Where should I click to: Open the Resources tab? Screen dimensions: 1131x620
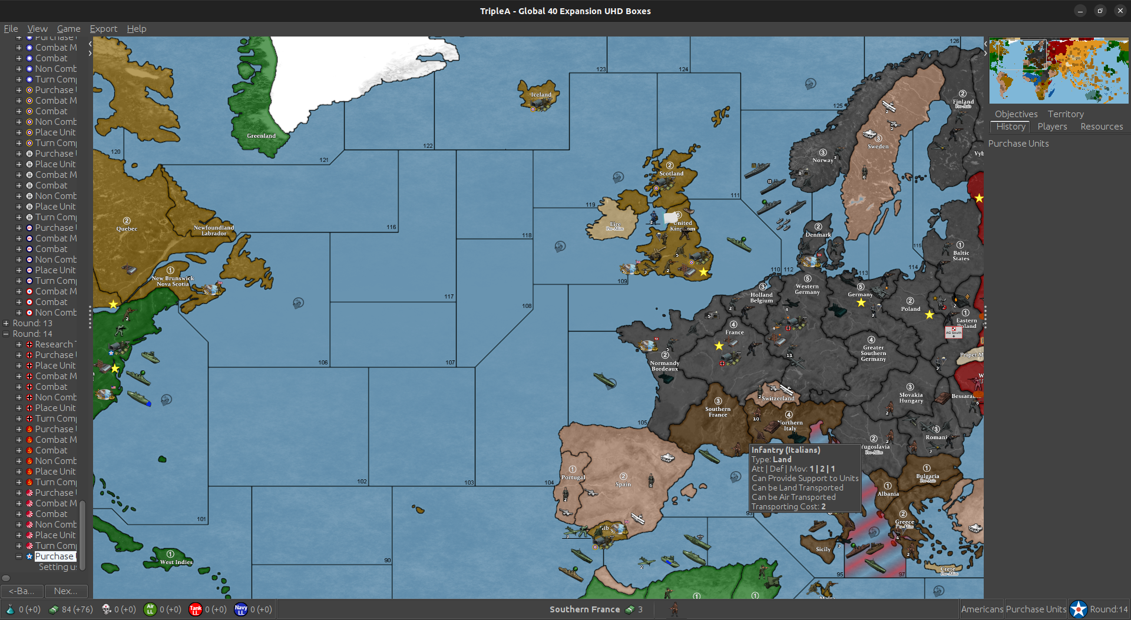tap(1102, 127)
